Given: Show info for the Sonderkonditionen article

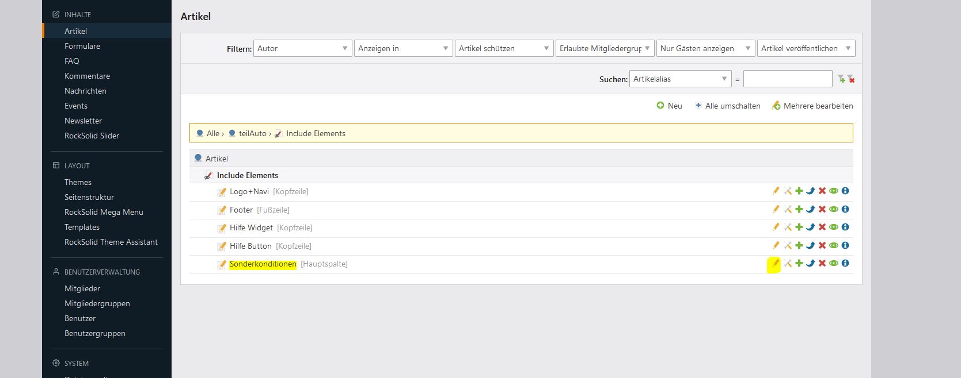Looking at the screenshot, I should tap(845, 264).
